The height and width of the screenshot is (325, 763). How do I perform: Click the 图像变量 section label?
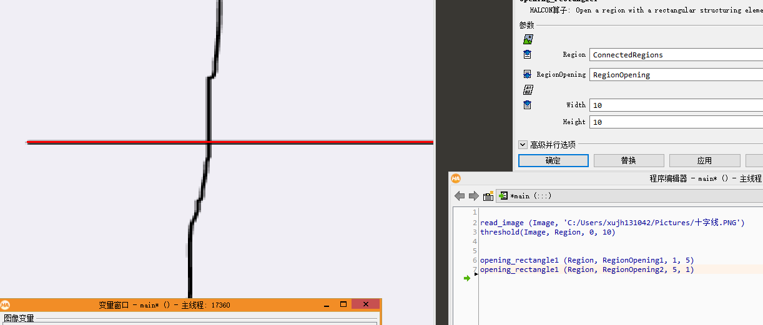click(x=19, y=318)
